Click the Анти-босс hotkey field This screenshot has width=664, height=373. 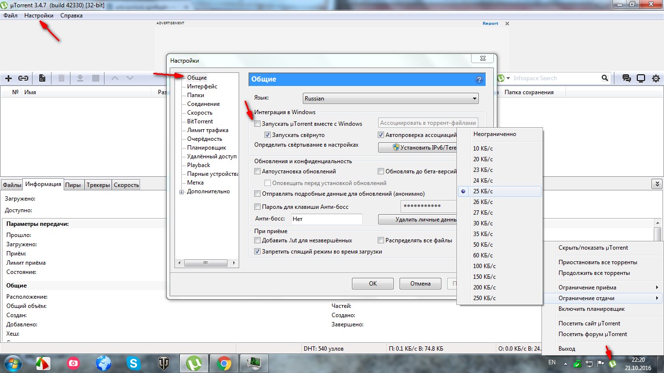pos(327,219)
